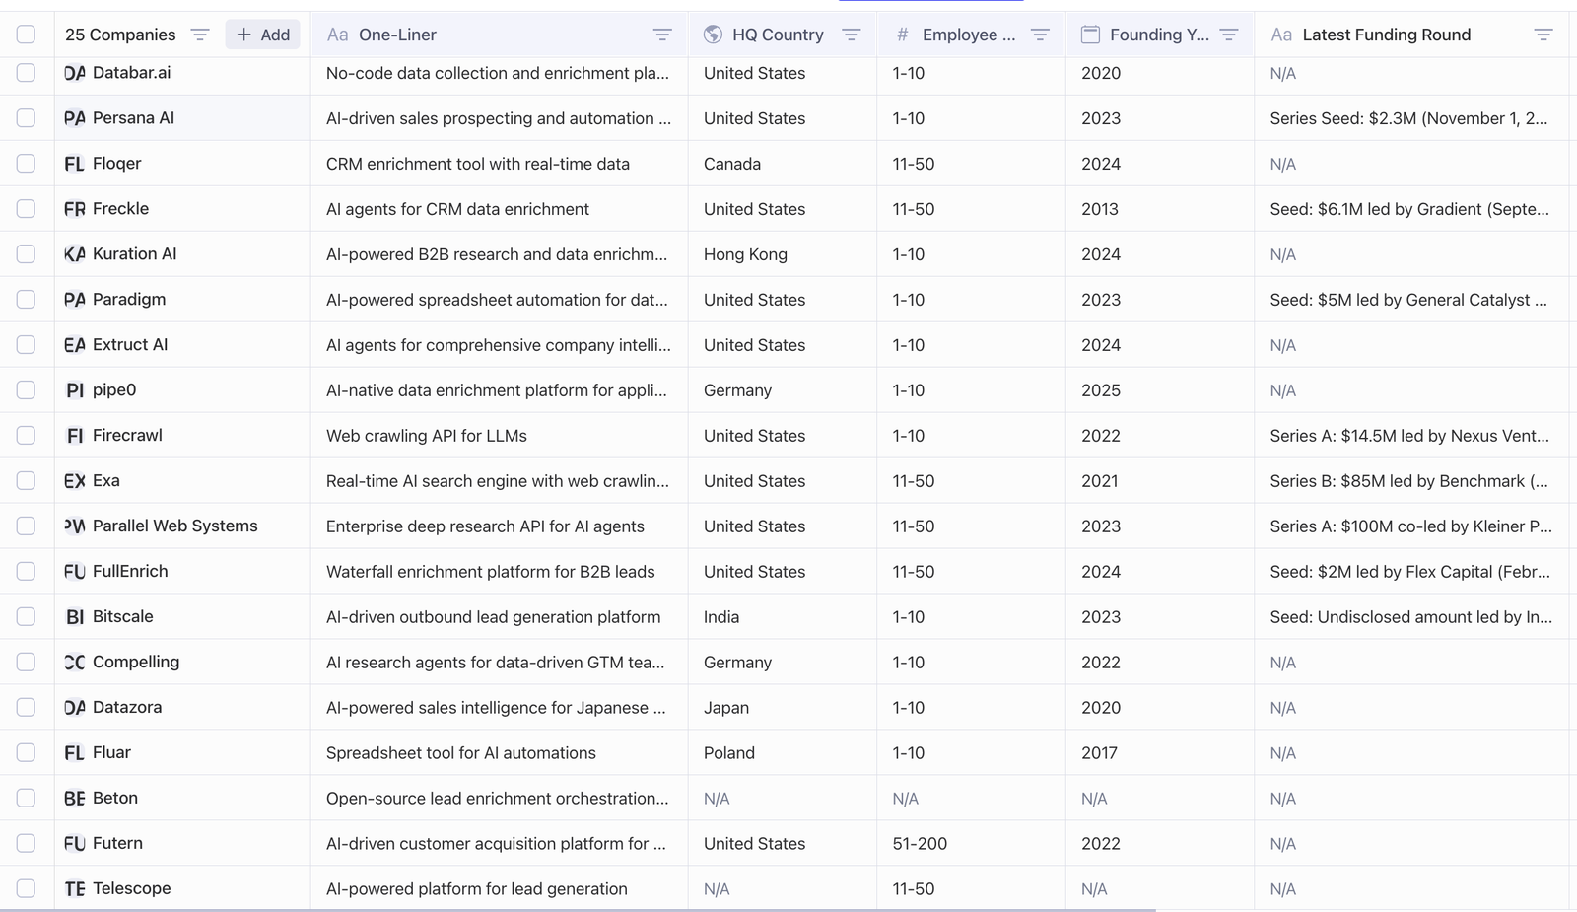Image resolution: width=1577 pixels, height=912 pixels.
Task: Click the globe icon in HQ Country header
Action: [713, 35]
